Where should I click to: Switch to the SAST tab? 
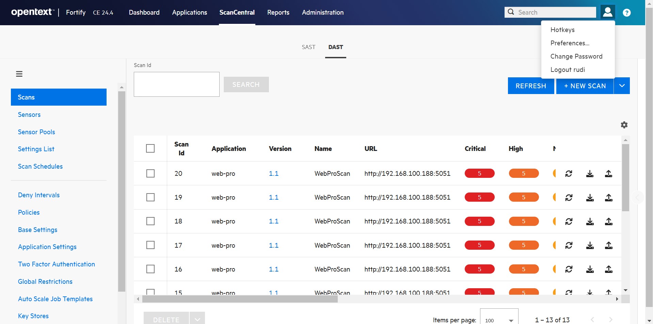coord(308,47)
